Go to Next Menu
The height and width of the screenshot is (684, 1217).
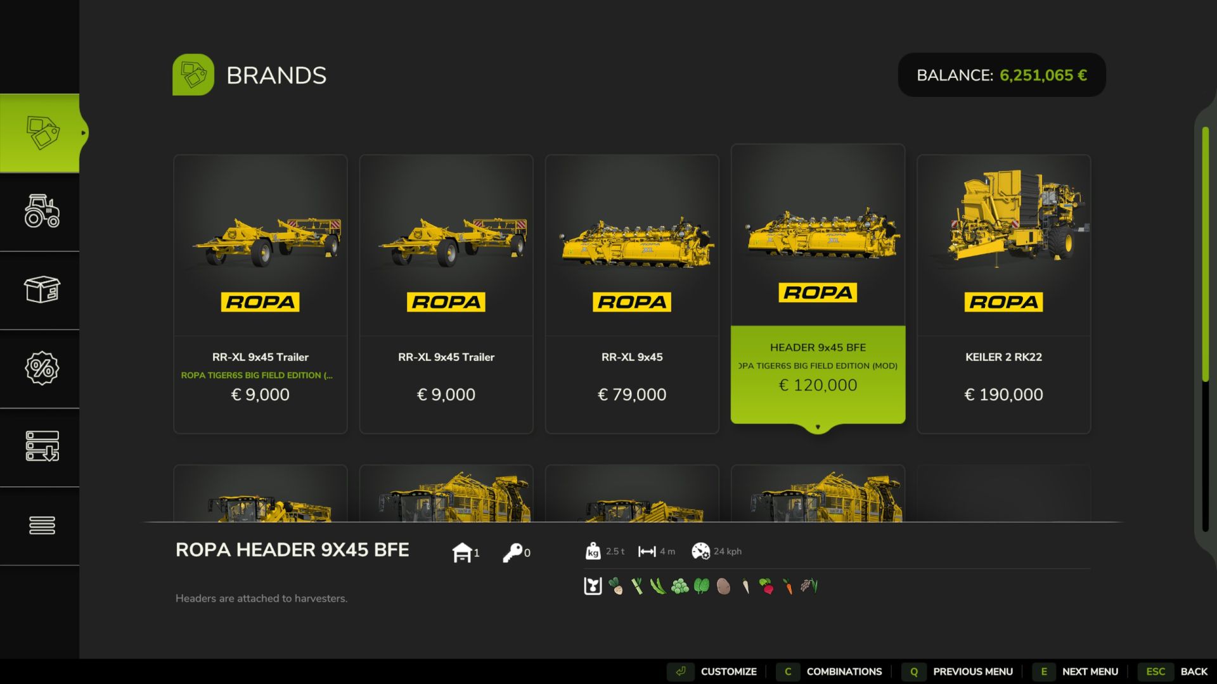tap(1076, 671)
